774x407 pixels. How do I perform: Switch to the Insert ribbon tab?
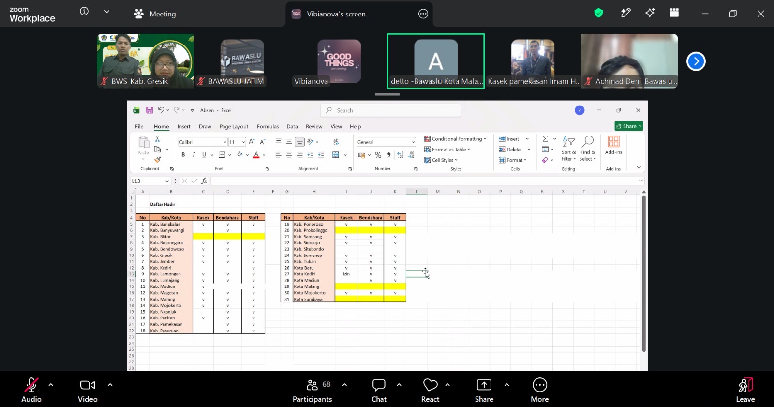[x=184, y=127]
